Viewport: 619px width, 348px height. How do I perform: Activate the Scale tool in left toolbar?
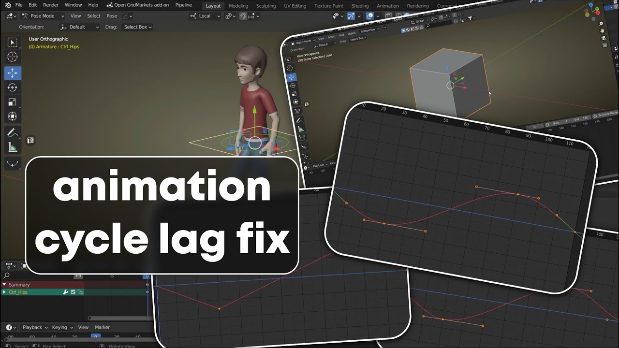[x=13, y=102]
